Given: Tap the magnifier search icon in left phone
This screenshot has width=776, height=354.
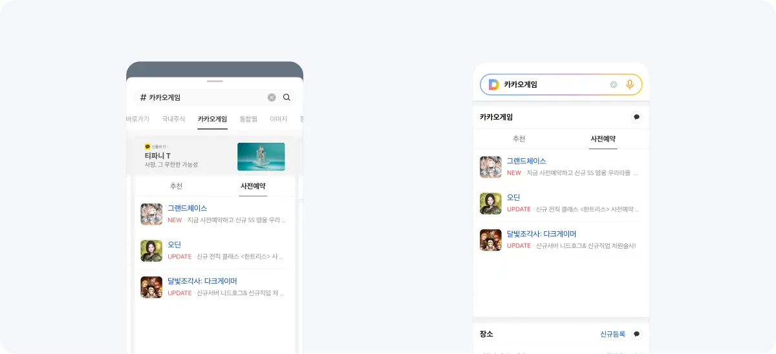Looking at the screenshot, I should 287,98.
